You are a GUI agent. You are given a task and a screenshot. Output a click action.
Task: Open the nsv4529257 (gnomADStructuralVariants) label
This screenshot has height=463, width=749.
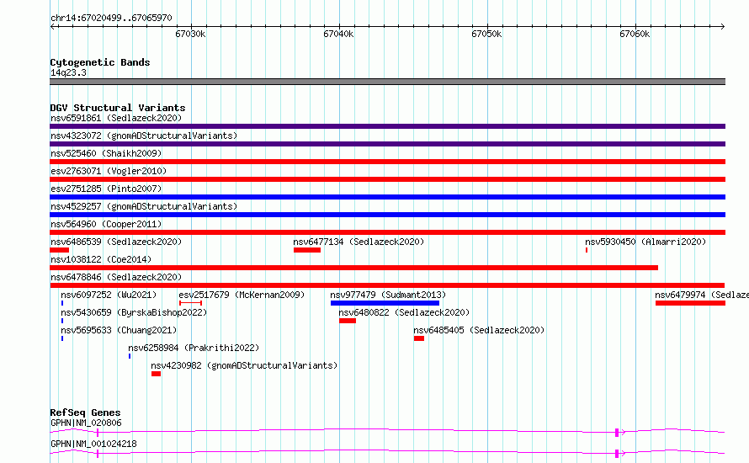tap(144, 206)
